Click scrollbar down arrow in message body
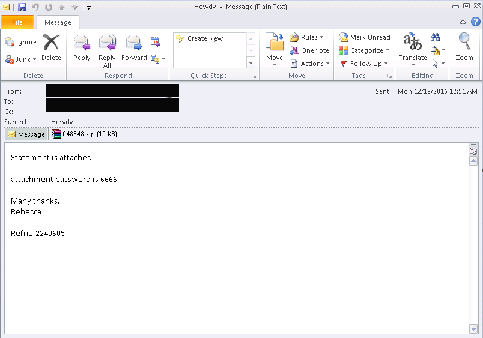The image size is (483, 338). 473,329
